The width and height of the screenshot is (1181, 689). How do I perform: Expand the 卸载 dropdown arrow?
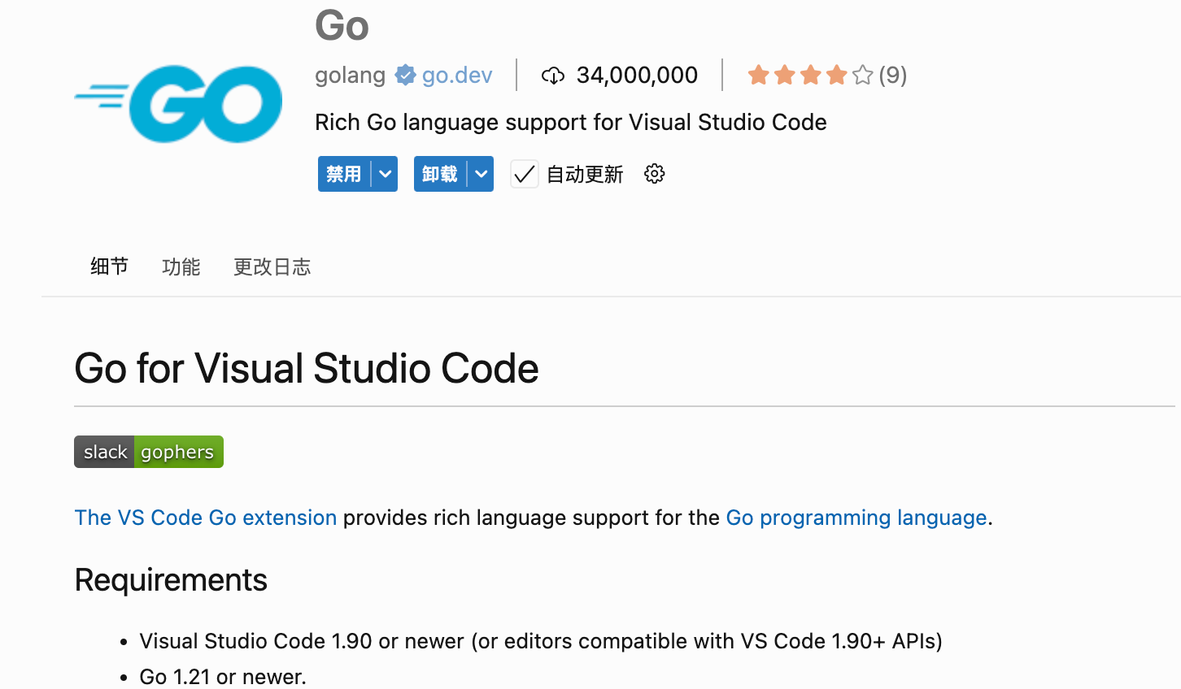coord(482,174)
